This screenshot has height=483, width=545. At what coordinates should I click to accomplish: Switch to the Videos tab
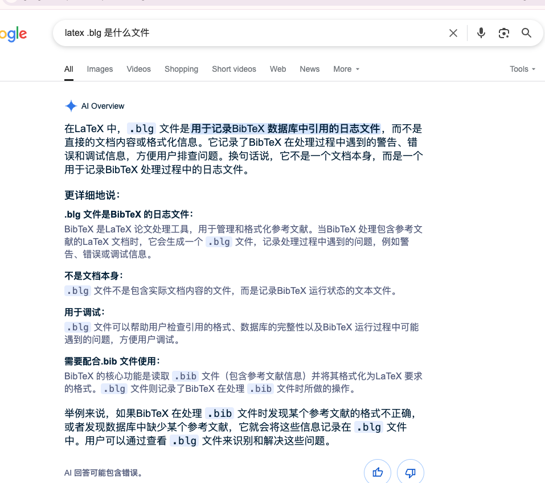139,69
